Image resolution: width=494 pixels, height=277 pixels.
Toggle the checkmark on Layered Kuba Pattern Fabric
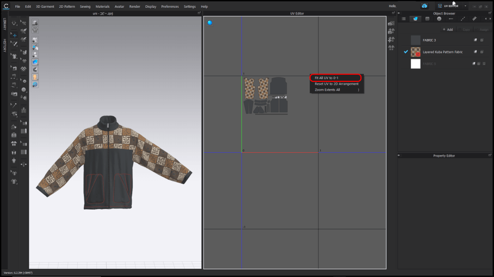406,52
